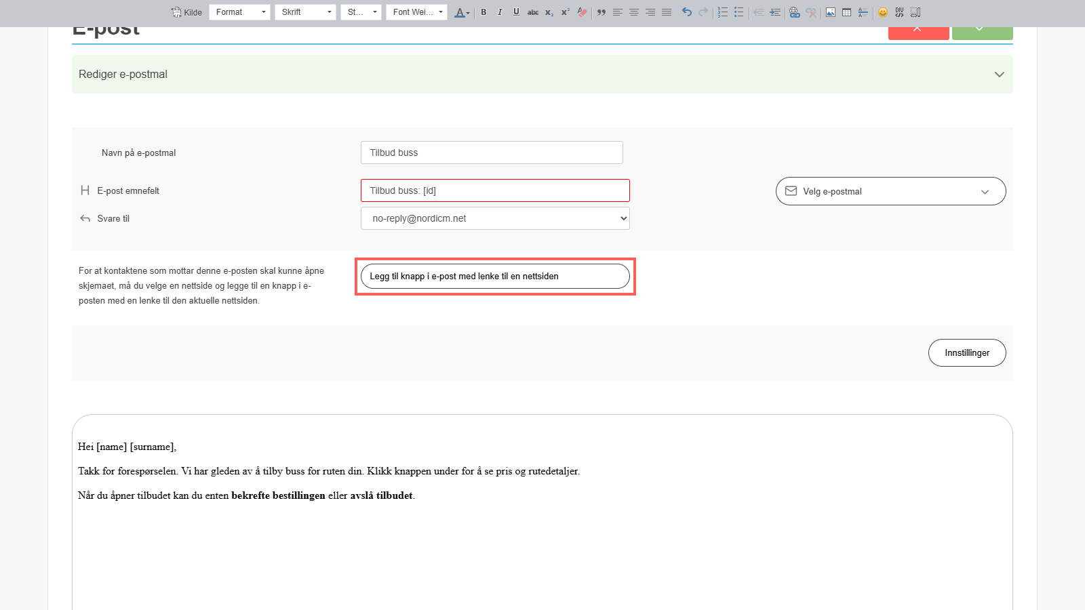Image resolution: width=1085 pixels, height=610 pixels.
Task: Insert a horizontal line
Action: 863,12
